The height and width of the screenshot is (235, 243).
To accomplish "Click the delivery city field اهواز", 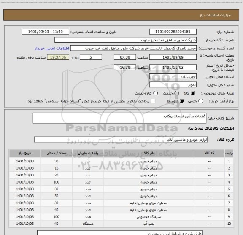I will 173,85.
